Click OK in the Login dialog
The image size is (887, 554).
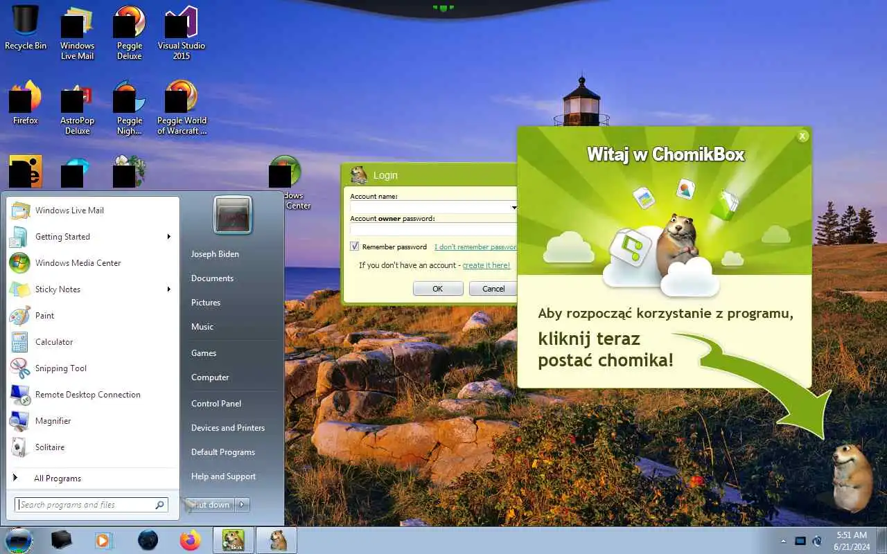(x=438, y=289)
